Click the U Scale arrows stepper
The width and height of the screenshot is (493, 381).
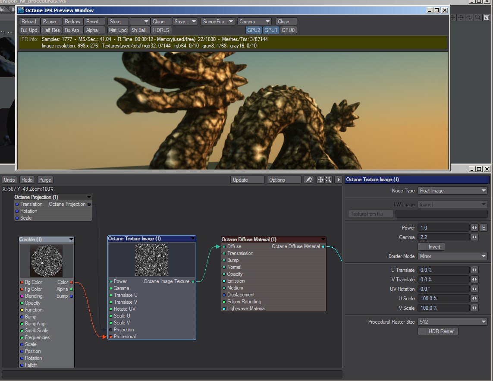(x=474, y=298)
